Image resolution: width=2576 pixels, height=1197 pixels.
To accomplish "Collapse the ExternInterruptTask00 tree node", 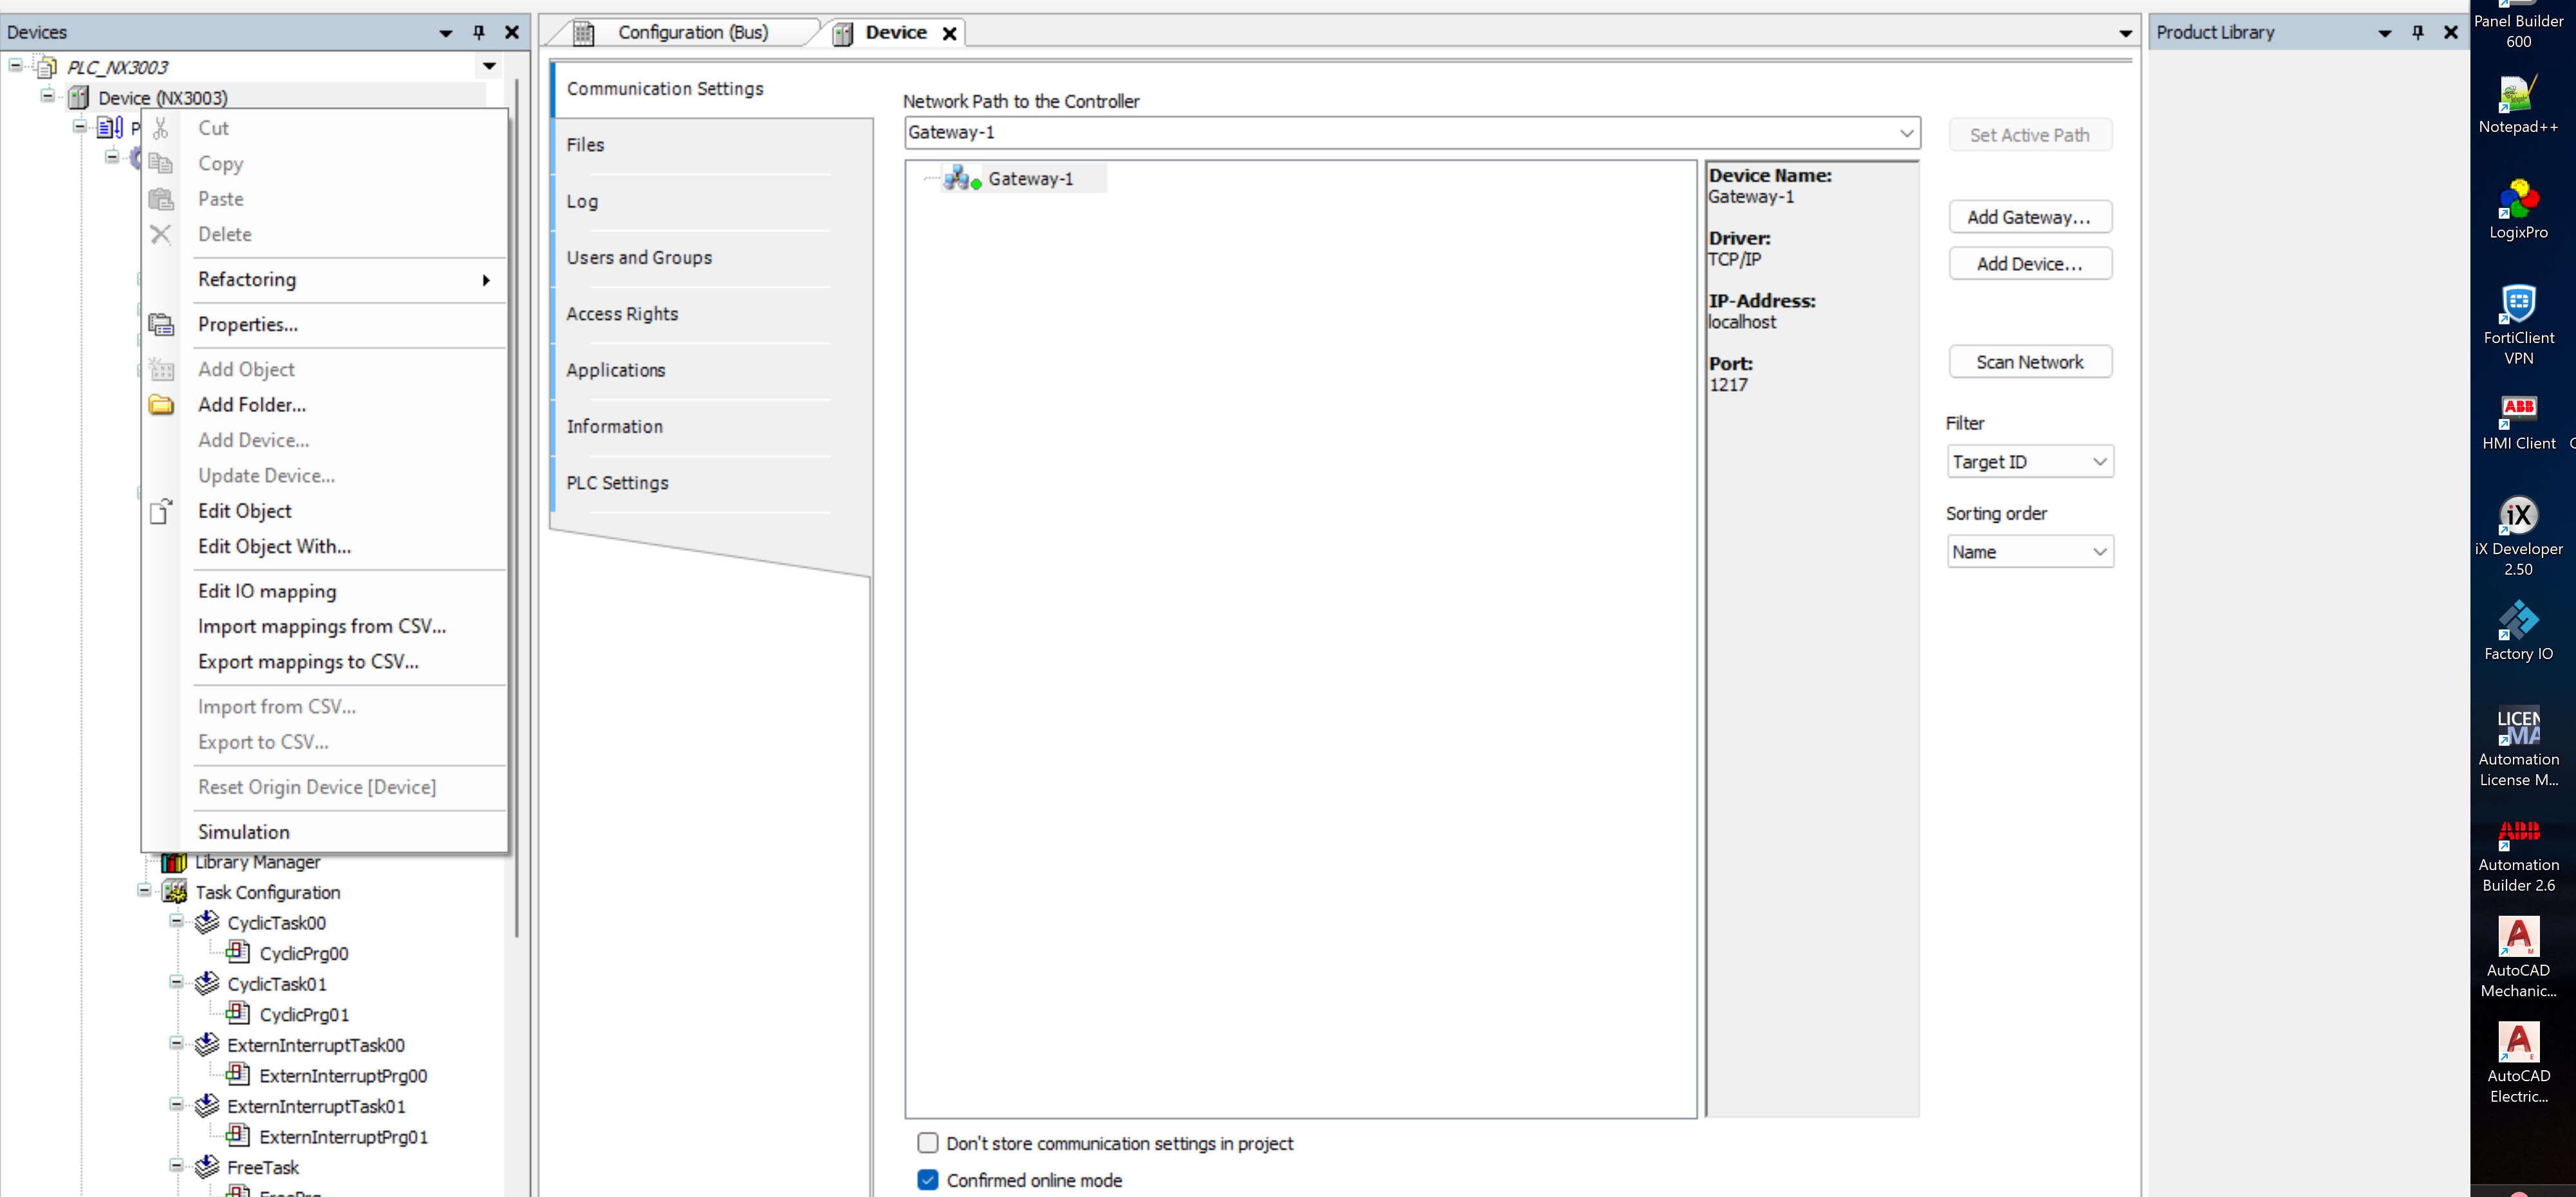I will point(176,1044).
